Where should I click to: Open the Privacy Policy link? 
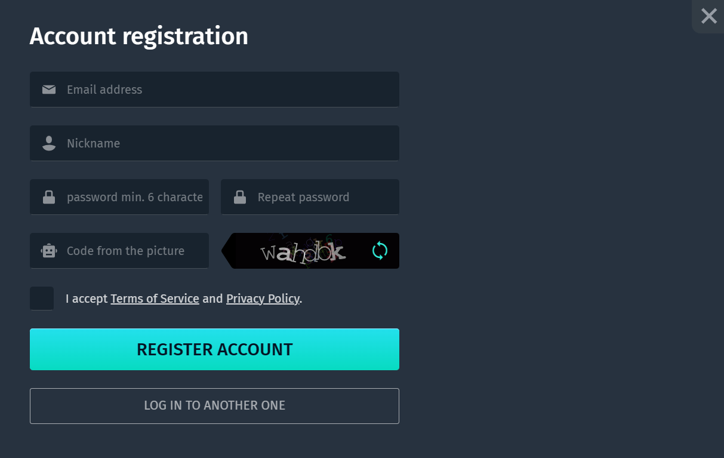tap(263, 299)
